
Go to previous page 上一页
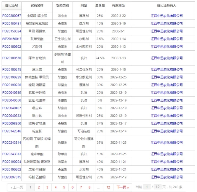point(17,187)
